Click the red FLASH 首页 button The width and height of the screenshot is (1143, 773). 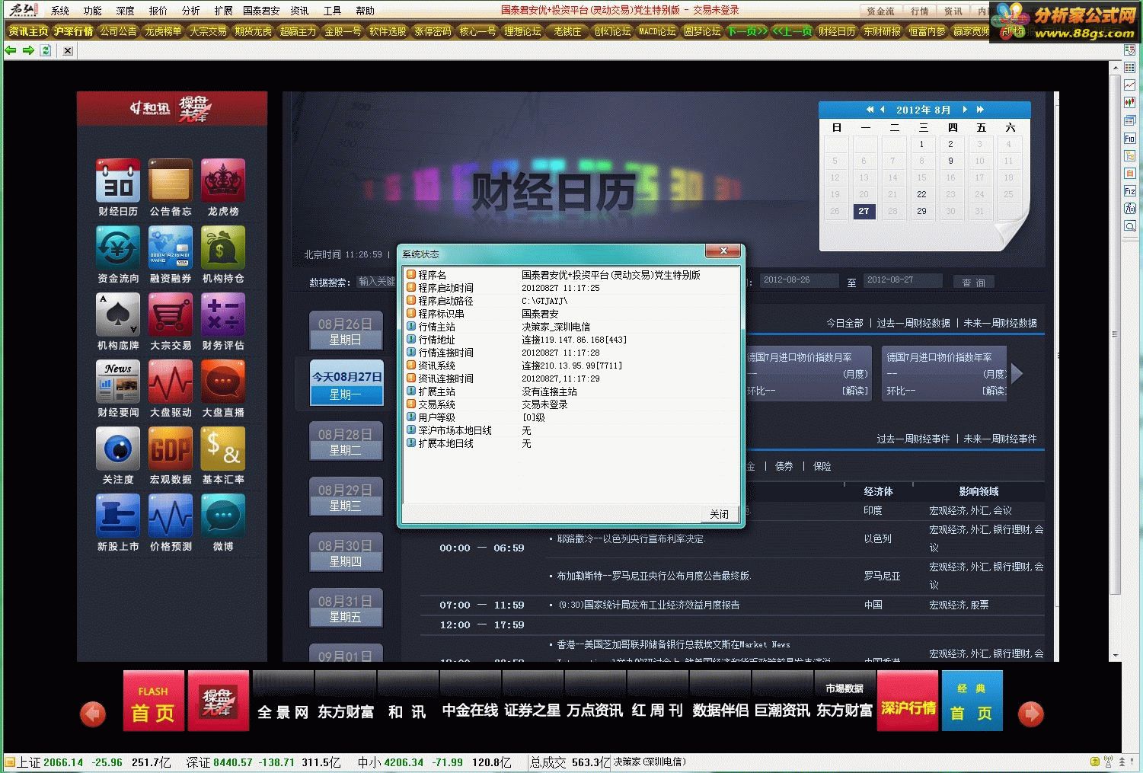(154, 701)
